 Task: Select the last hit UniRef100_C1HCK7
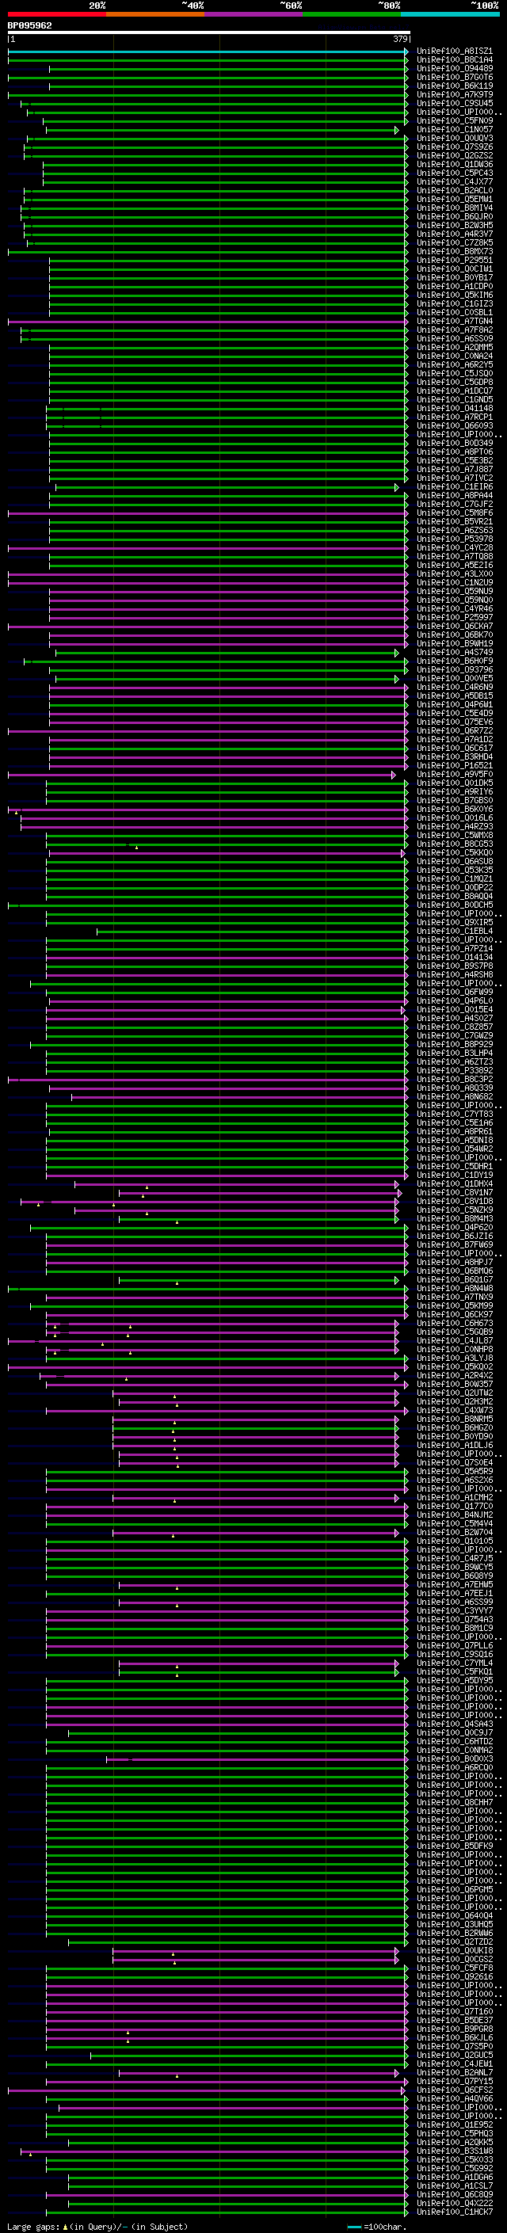455,2212
